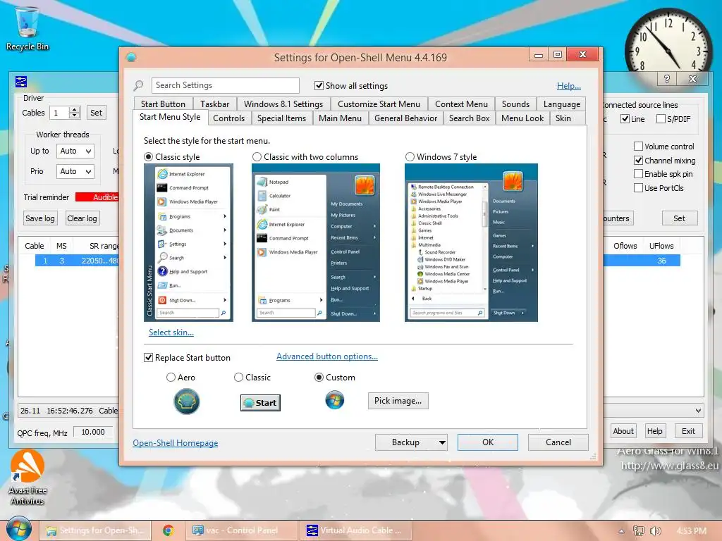Click the Aero shell start button image
The image size is (722, 541).
click(186, 402)
